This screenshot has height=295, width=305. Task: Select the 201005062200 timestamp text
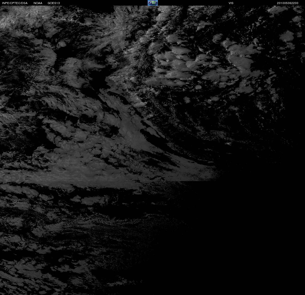(x=287, y=3)
